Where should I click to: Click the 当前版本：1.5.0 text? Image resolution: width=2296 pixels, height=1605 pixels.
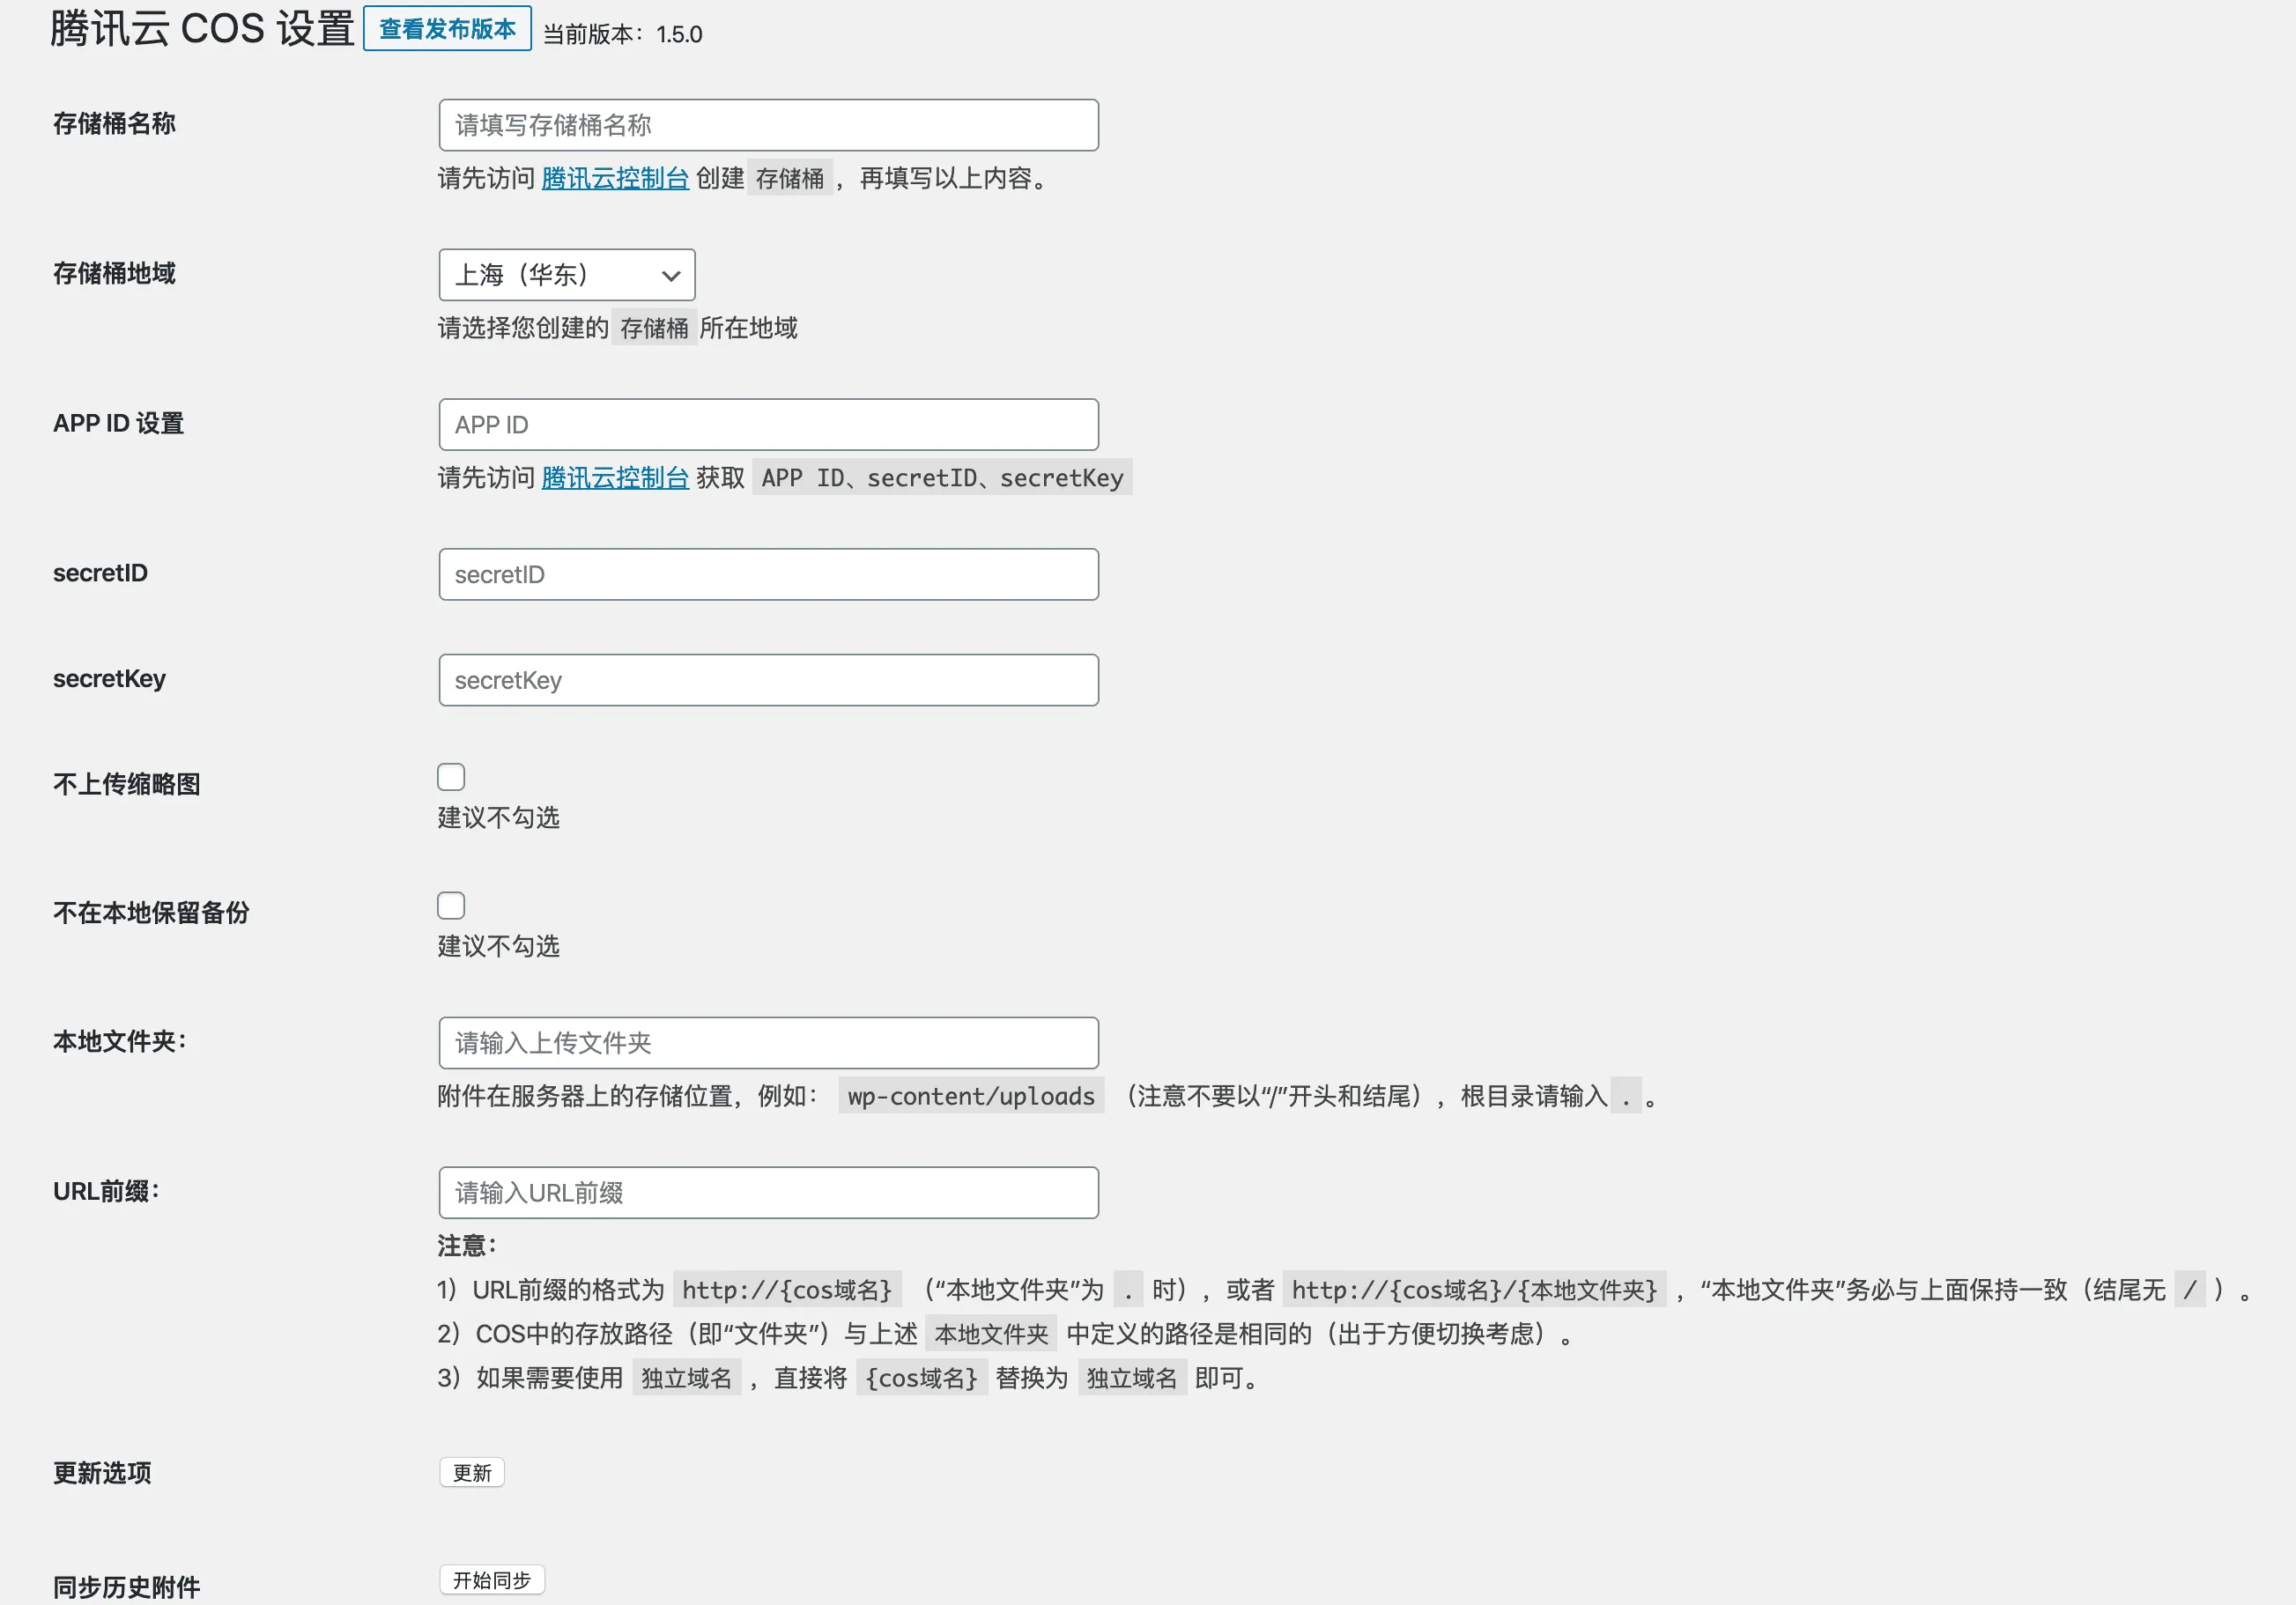coord(623,34)
